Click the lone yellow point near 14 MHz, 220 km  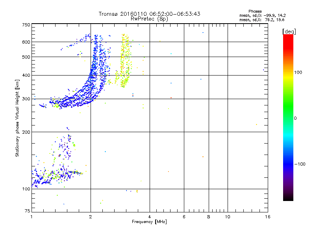pos(257,125)
